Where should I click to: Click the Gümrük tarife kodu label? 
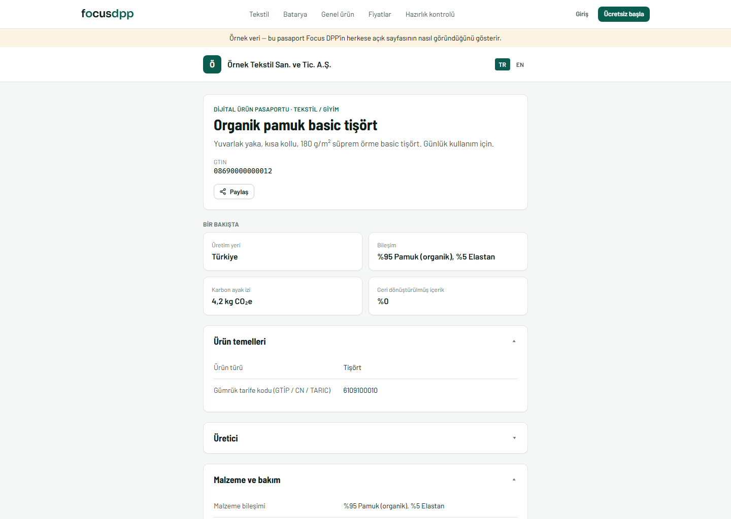click(272, 390)
